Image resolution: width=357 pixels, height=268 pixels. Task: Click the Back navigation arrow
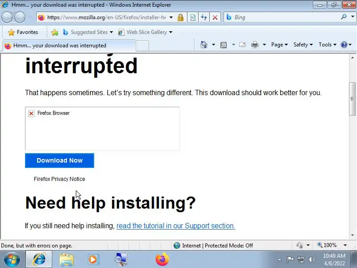[7, 17]
